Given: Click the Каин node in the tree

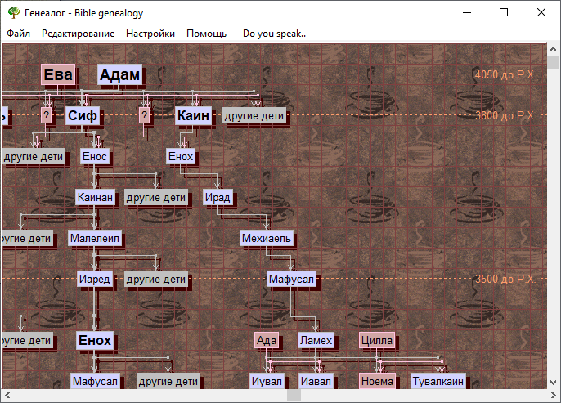Looking at the screenshot, I should 194,116.
